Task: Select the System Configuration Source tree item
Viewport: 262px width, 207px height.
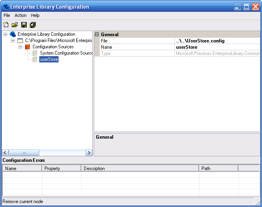Action: (x=66, y=53)
